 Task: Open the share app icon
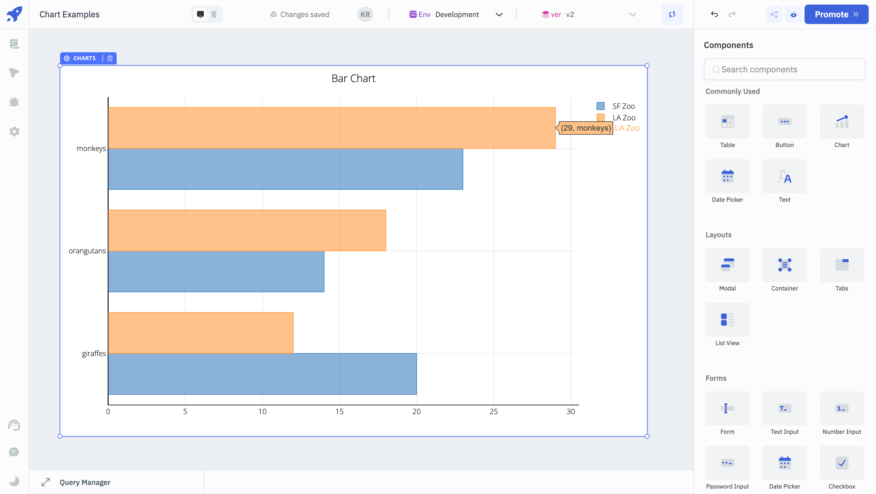(774, 14)
